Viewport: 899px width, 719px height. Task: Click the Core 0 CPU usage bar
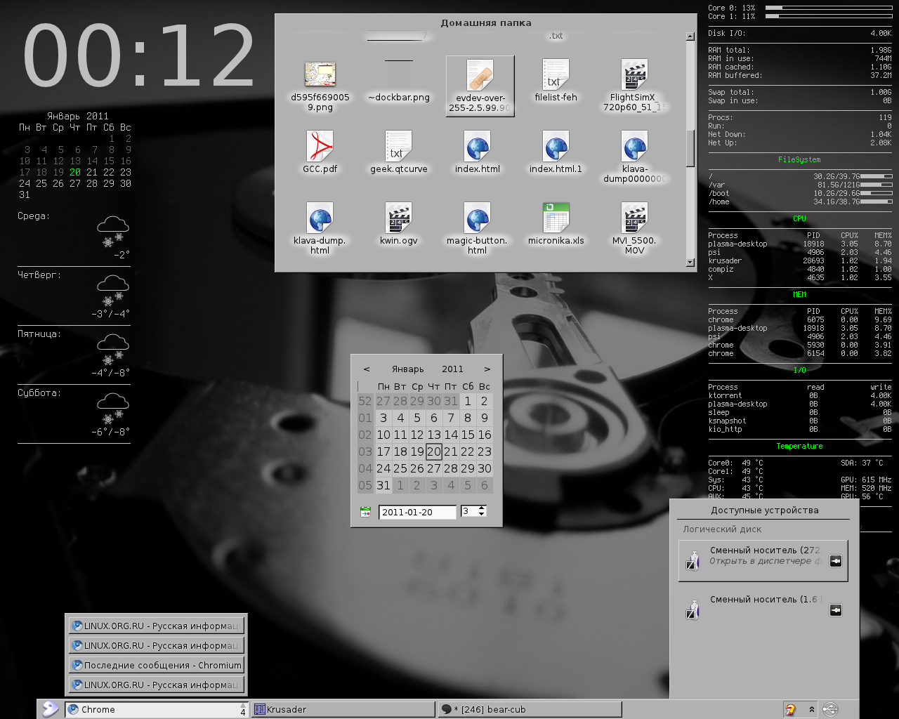(x=829, y=8)
